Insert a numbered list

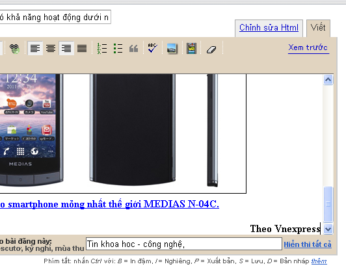102,48
